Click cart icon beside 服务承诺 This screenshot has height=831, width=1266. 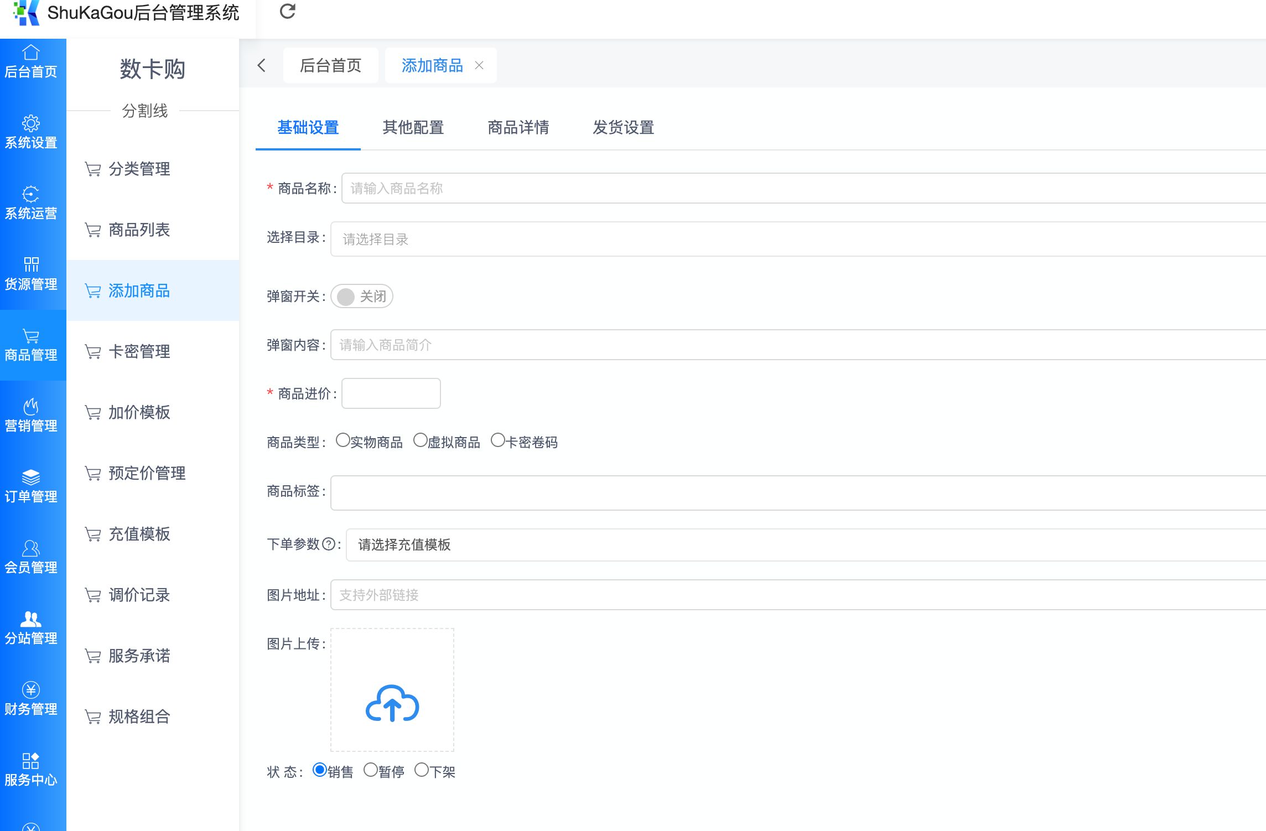[92, 656]
